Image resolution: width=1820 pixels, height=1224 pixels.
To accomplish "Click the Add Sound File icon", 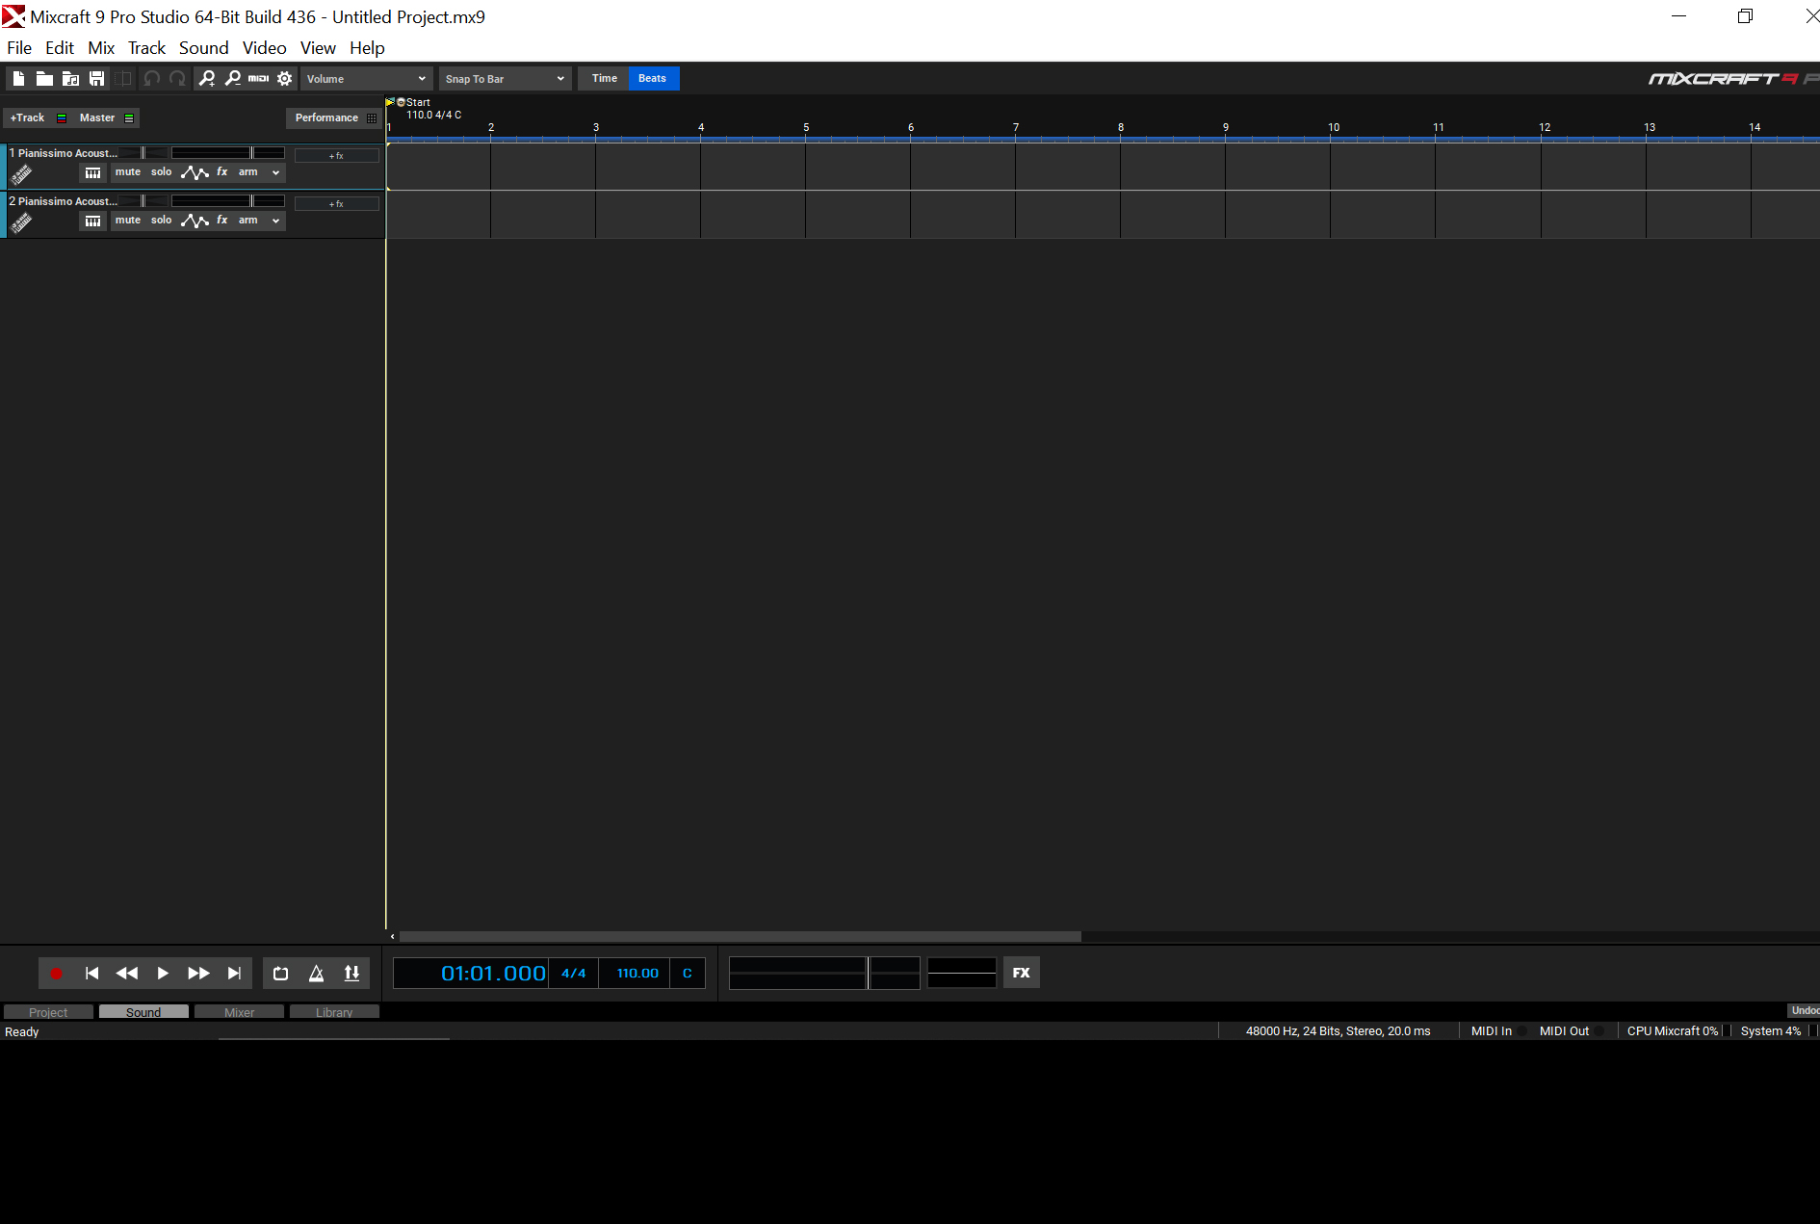I will [70, 79].
